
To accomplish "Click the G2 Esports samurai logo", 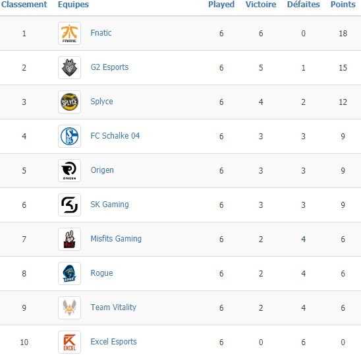I will pos(70,67).
